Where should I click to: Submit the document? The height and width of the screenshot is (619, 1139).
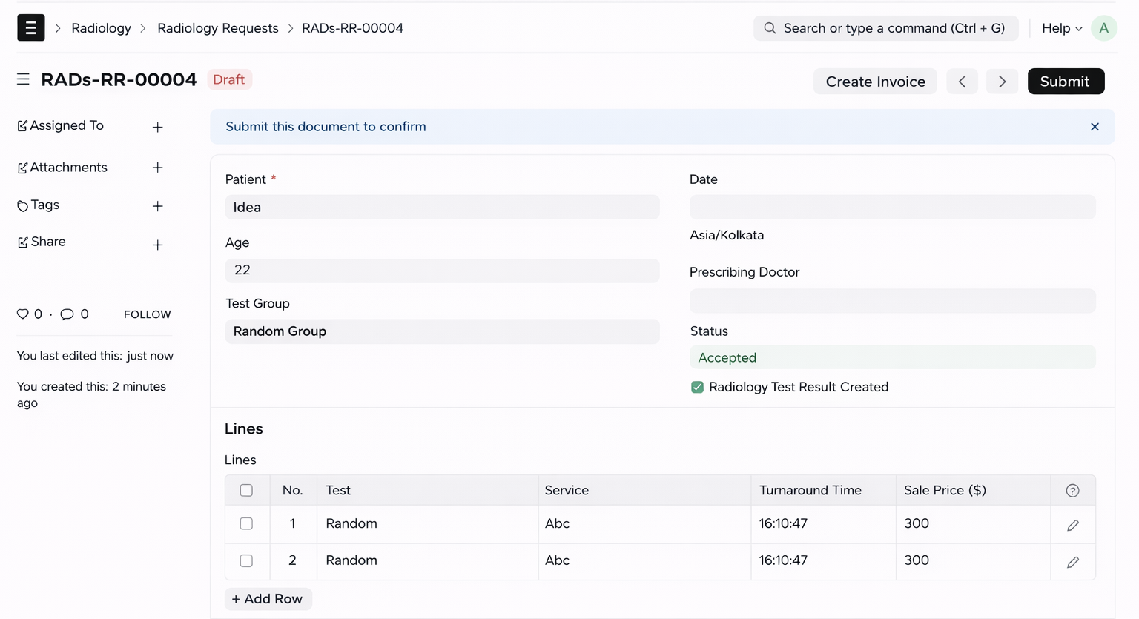1066,82
